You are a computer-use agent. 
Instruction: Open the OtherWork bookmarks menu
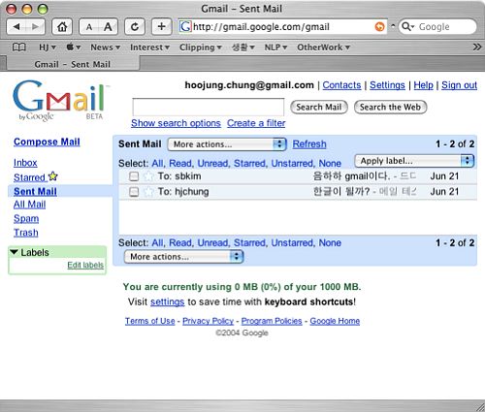tap(323, 48)
